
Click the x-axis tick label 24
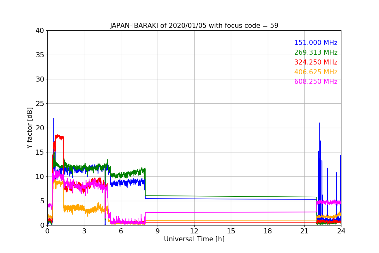click(x=341, y=231)
